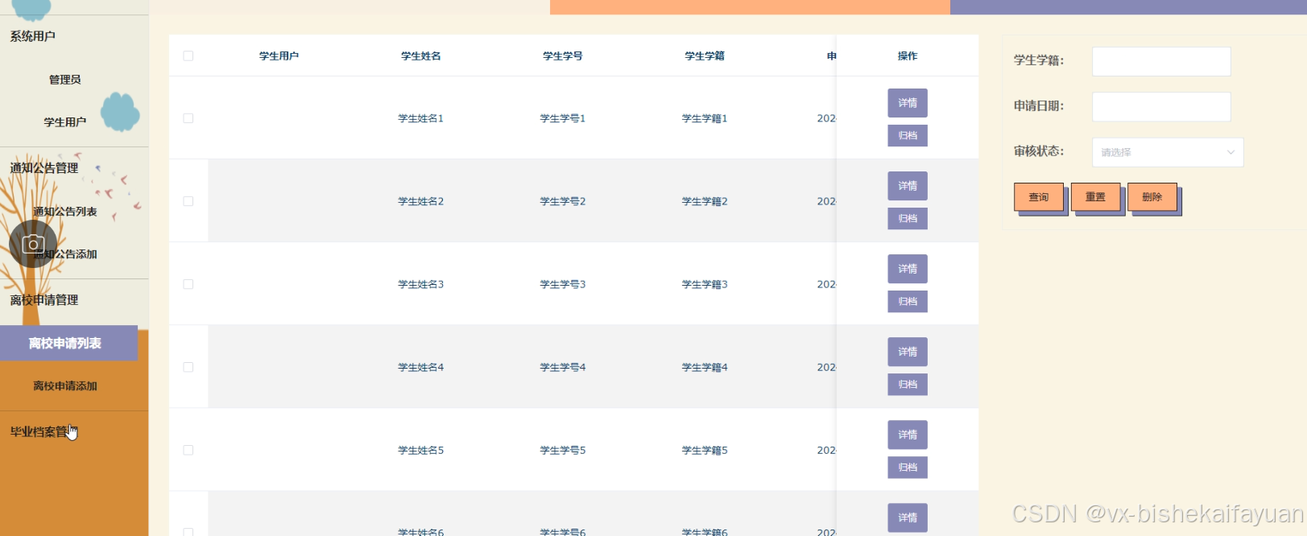Open 通知公告列表 in the sidebar
1307x536 pixels.
point(65,212)
